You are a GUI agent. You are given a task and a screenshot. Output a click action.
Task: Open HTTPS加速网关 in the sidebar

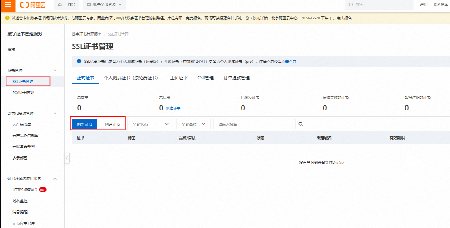click(x=25, y=190)
